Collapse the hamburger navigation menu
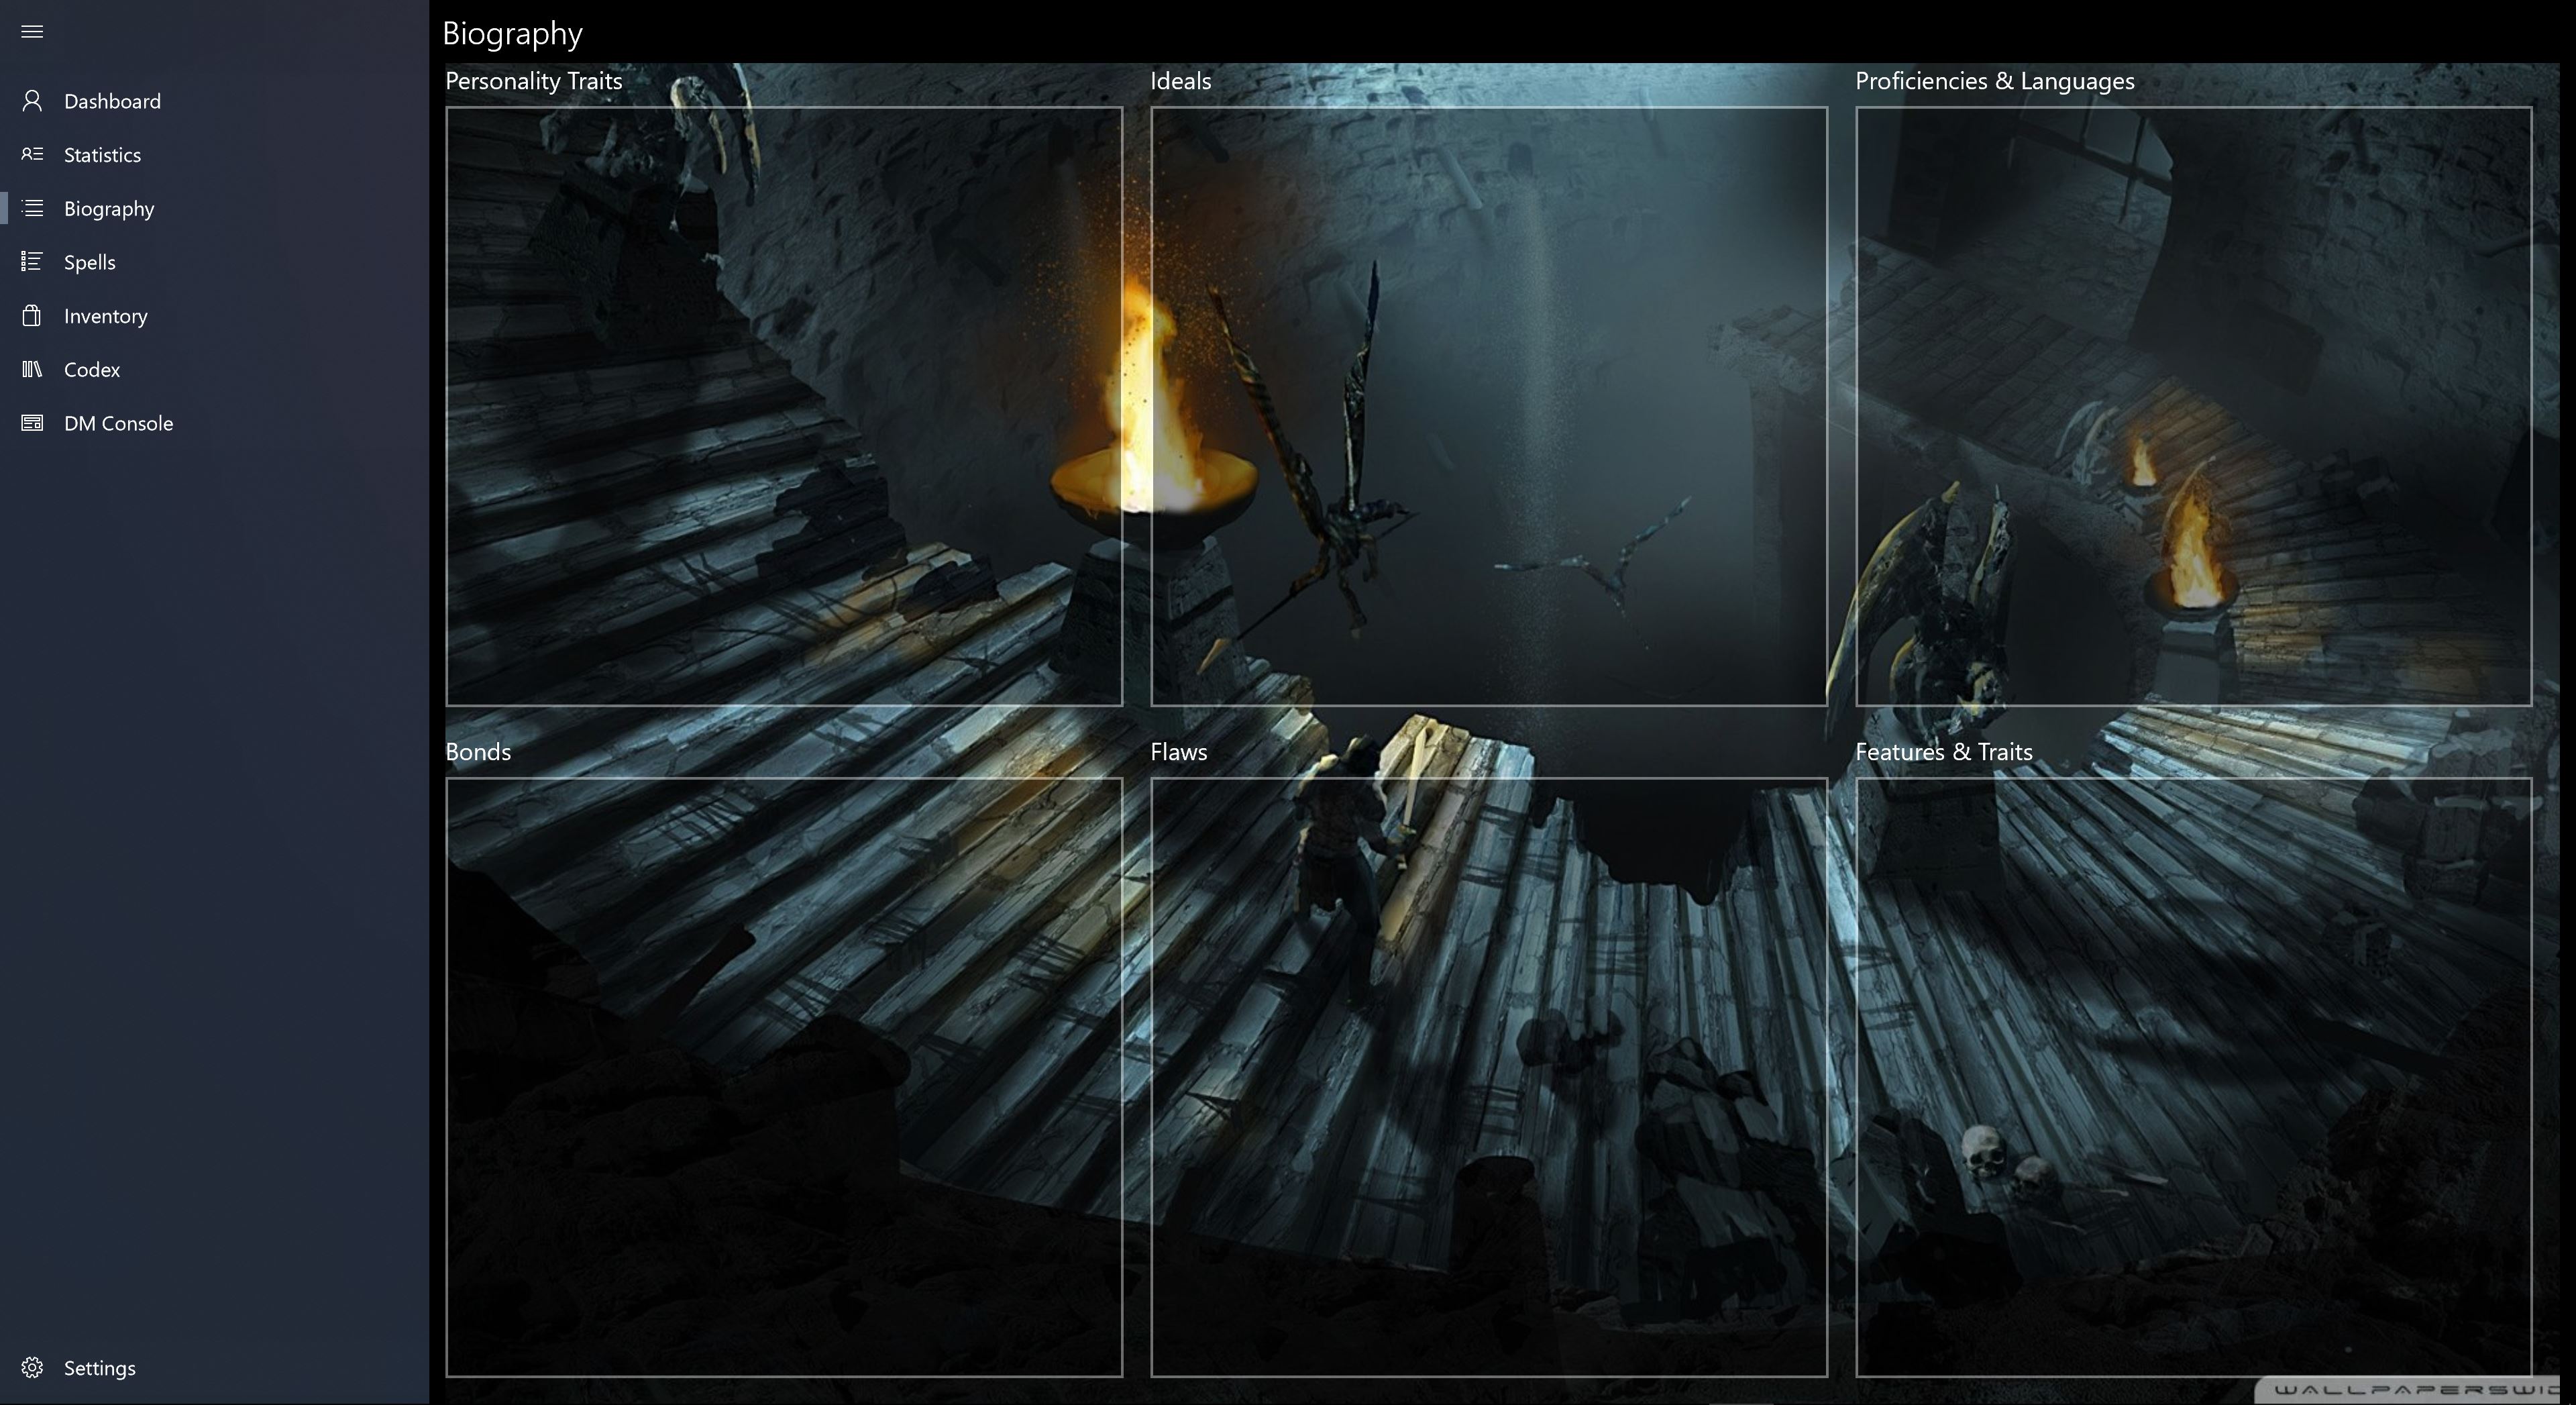The height and width of the screenshot is (1405, 2576). pyautogui.click(x=32, y=31)
